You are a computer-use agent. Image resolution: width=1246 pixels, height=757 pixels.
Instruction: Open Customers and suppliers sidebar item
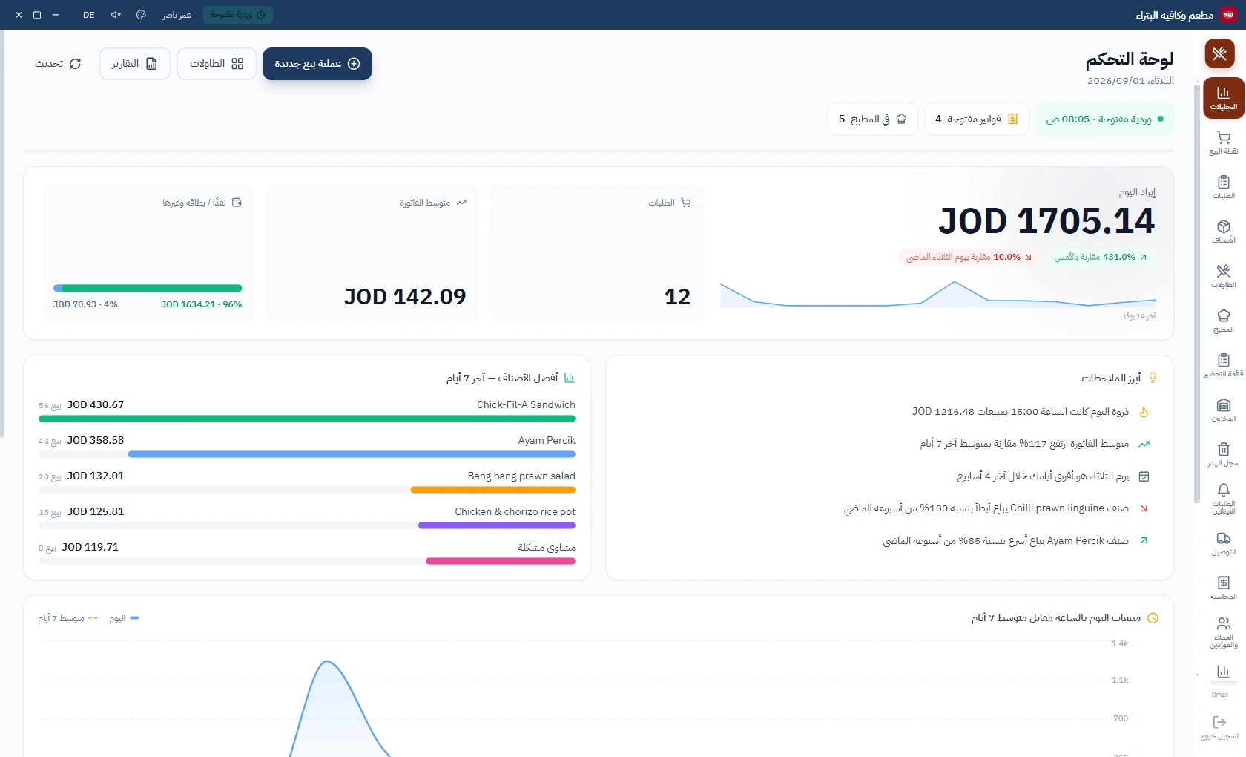pyautogui.click(x=1223, y=632)
